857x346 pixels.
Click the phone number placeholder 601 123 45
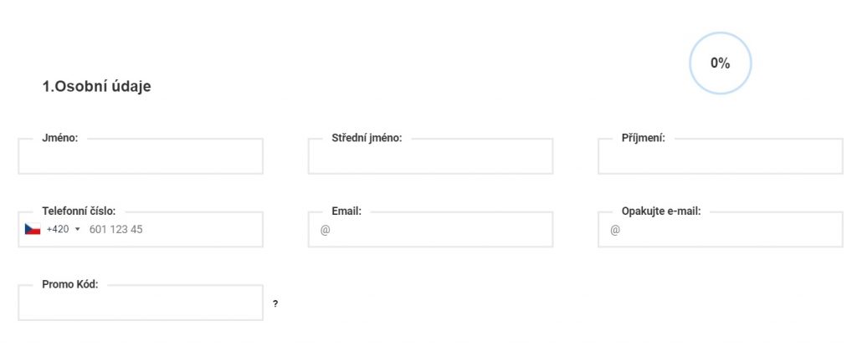[x=115, y=229]
